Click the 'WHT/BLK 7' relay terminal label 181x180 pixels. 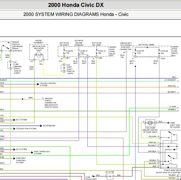pos(153,151)
